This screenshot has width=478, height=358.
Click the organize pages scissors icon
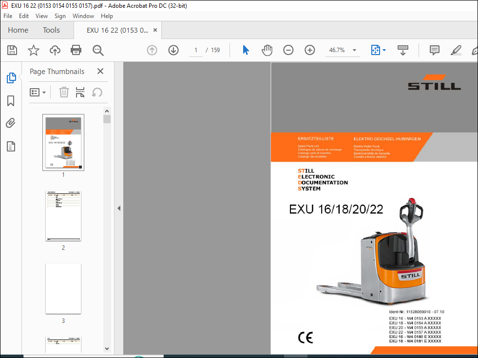click(80, 92)
